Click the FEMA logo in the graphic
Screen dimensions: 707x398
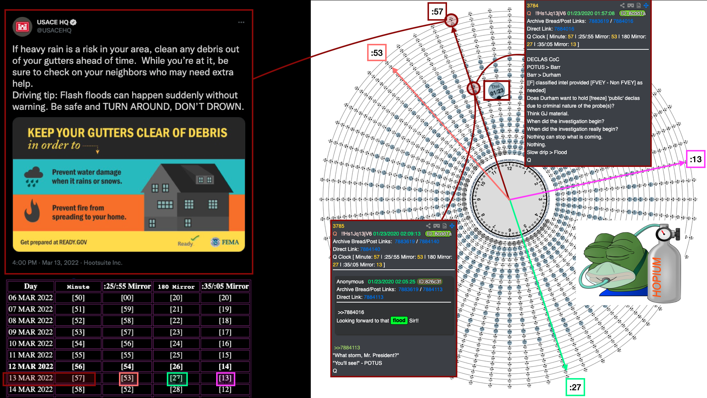(225, 242)
